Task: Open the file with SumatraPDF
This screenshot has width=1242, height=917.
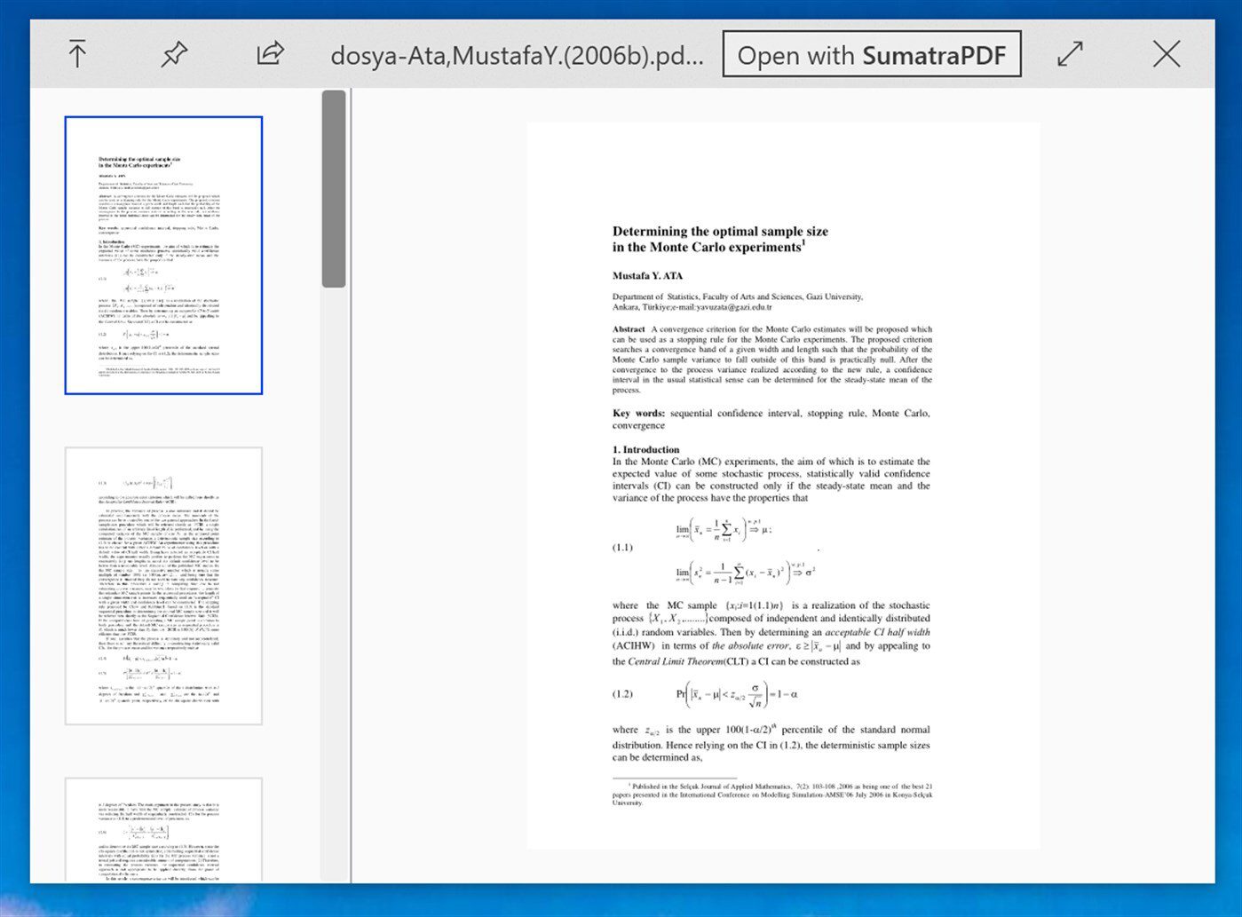Action: (x=873, y=54)
